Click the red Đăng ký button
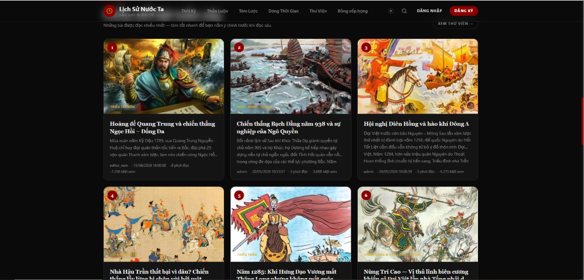The height and width of the screenshot is (280, 584). pos(464,11)
